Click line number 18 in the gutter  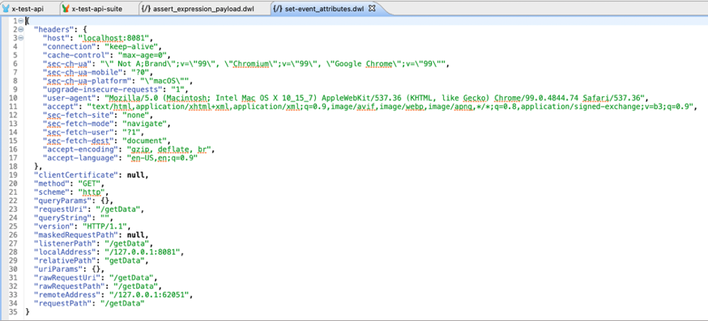point(14,167)
